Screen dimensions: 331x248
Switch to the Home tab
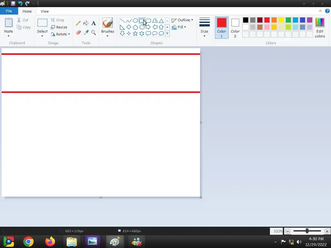click(27, 11)
